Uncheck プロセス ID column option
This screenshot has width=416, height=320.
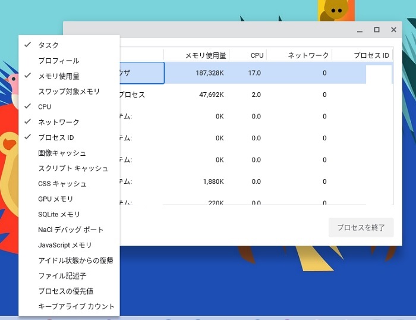click(56, 137)
